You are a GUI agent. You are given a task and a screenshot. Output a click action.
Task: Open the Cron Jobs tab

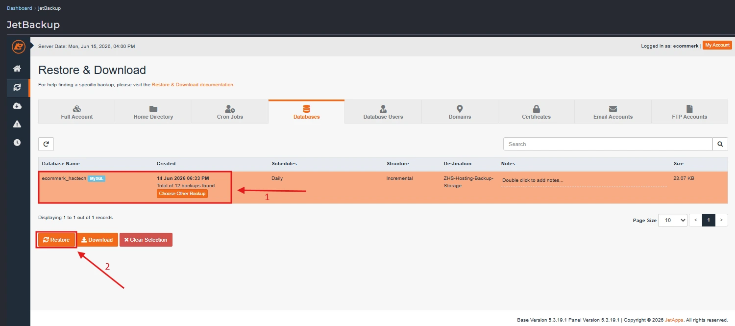point(230,112)
